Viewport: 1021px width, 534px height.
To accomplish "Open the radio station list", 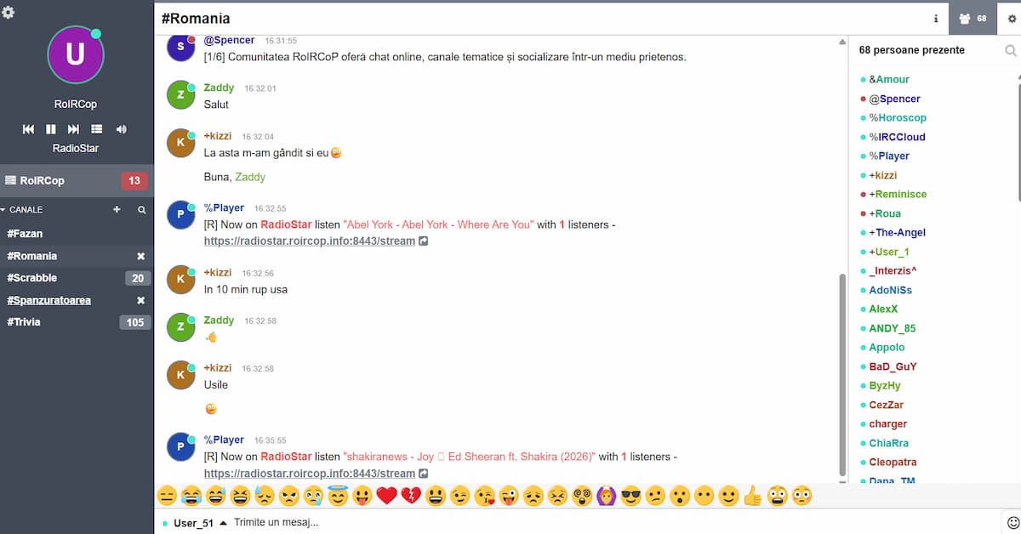I will tap(97, 129).
